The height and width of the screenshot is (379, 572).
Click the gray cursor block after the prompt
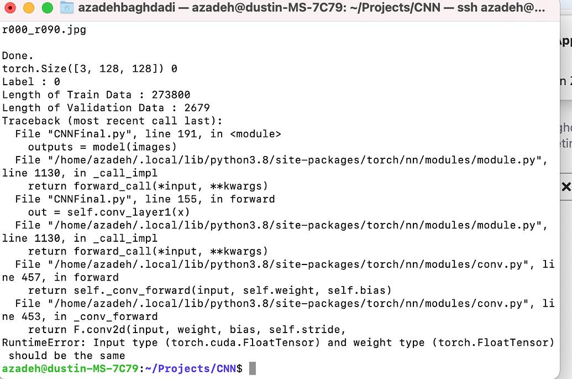click(253, 368)
